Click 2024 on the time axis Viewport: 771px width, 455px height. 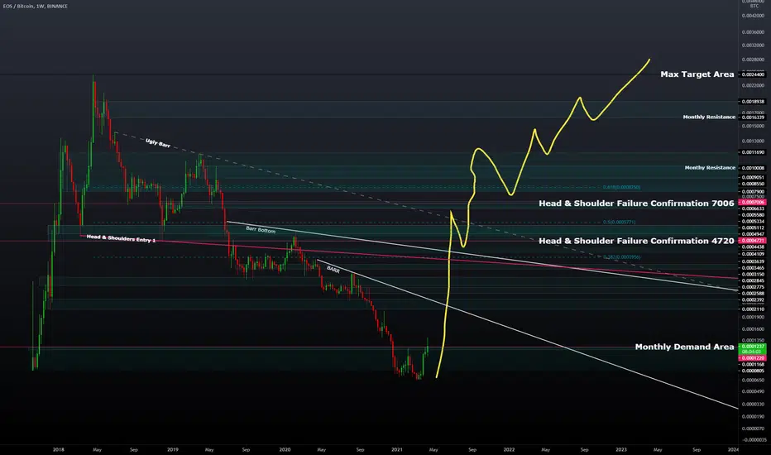733,449
